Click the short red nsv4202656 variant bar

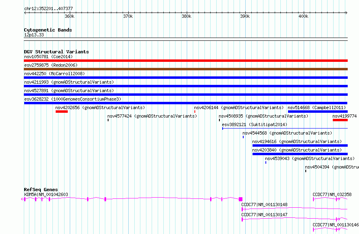(62, 112)
